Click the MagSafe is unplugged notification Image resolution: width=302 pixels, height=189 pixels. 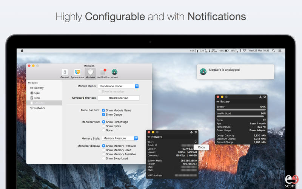pos(235,71)
